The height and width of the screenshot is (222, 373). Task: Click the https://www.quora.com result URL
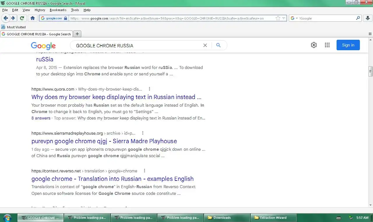(53, 89)
